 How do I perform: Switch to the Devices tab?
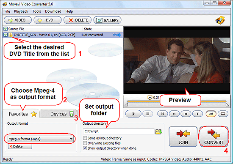tap(58, 114)
